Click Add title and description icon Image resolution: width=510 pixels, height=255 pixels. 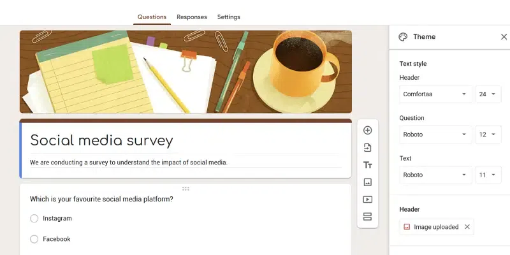(367, 165)
